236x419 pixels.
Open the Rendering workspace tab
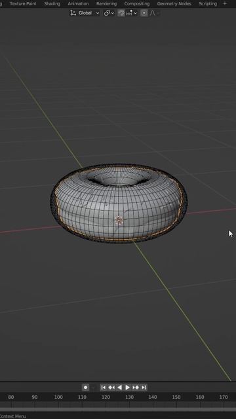tap(106, 4)
